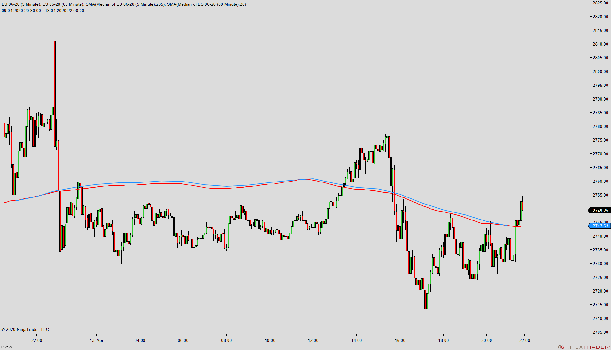
Task: Click the 04:00 time axis label
Action: click(x=140, y=340)
